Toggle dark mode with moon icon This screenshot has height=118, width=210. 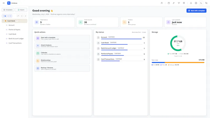(x=201, y=3)
